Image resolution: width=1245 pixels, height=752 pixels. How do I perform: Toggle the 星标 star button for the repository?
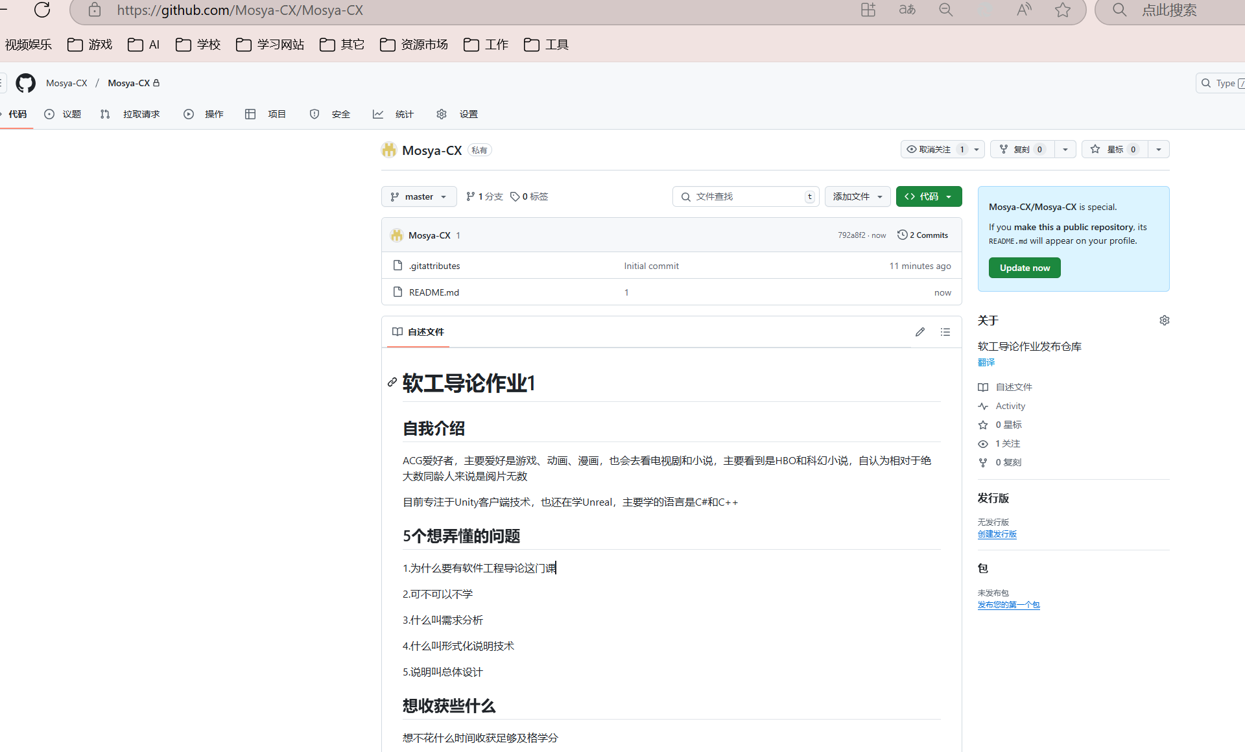click(x=1114, y=149)
